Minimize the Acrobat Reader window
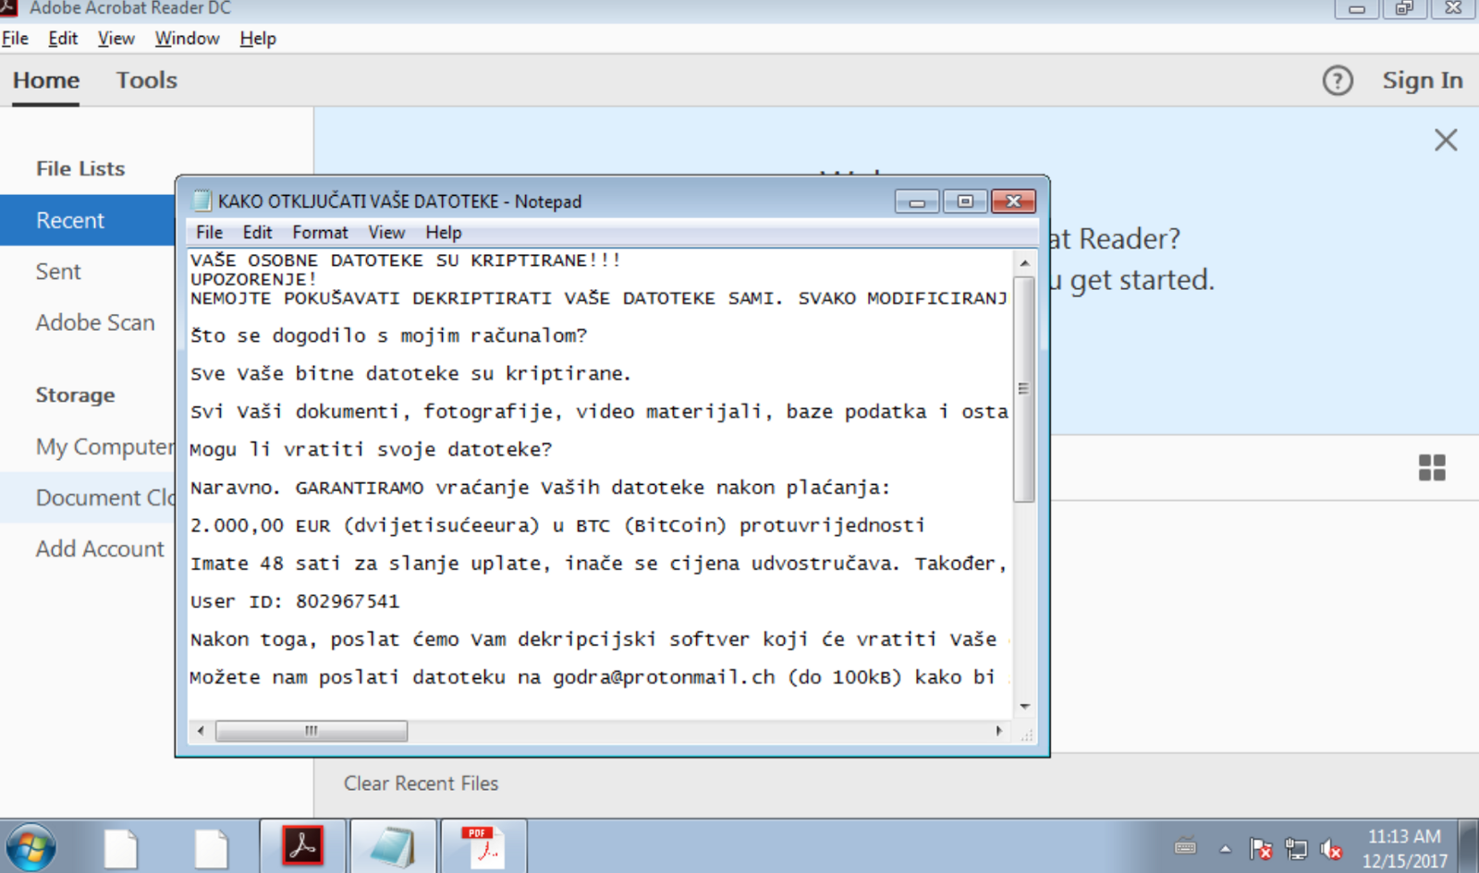 point(1357,8)
